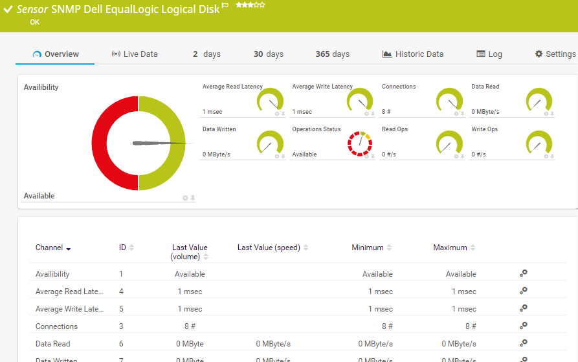Show the 30 days graph tab
The height and width of the screenshot is (362, 578).
pos(269,54)
